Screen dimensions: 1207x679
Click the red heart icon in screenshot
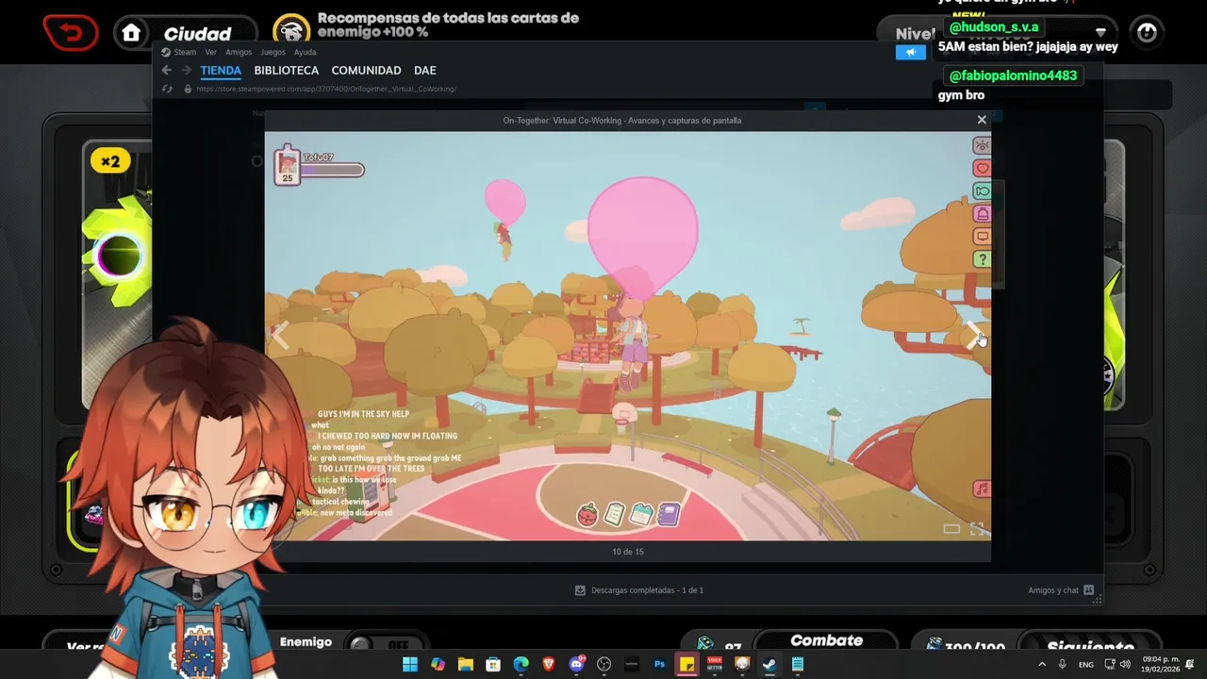click(982, 168)
